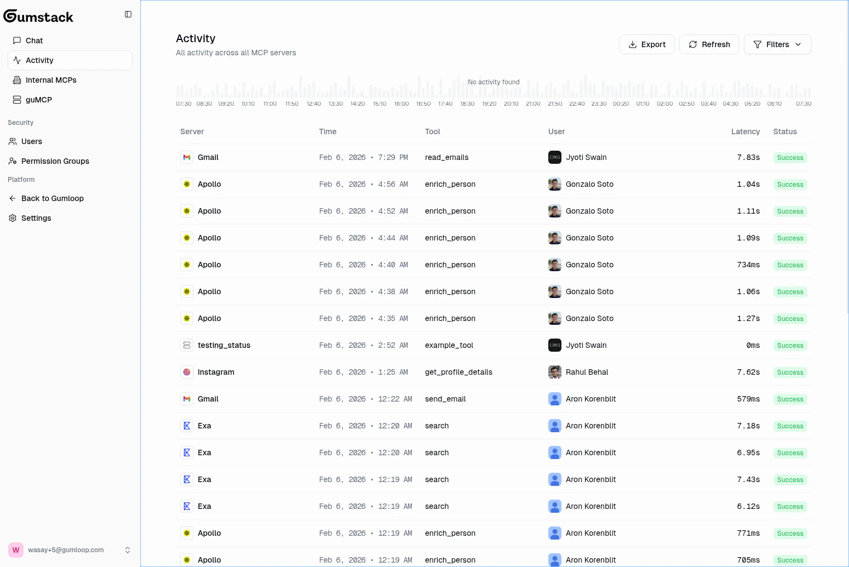The height and width of the screenshot is (567, 849).
Task: Click the Exa icon next to search tool
Action: click(187, 426)
